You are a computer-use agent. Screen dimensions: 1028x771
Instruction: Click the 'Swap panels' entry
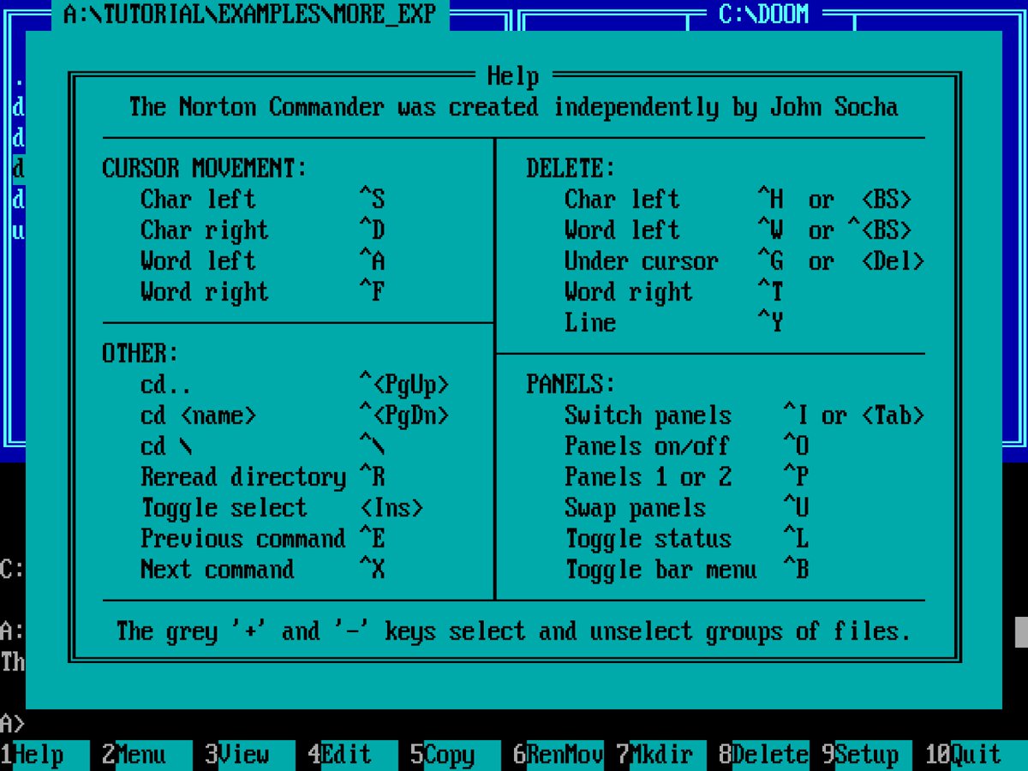click(x=636, y=508)
